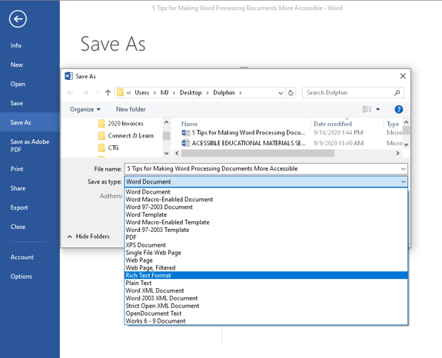Choose PDF file type
The image size is (442, 358).
(x=266, y=237)
